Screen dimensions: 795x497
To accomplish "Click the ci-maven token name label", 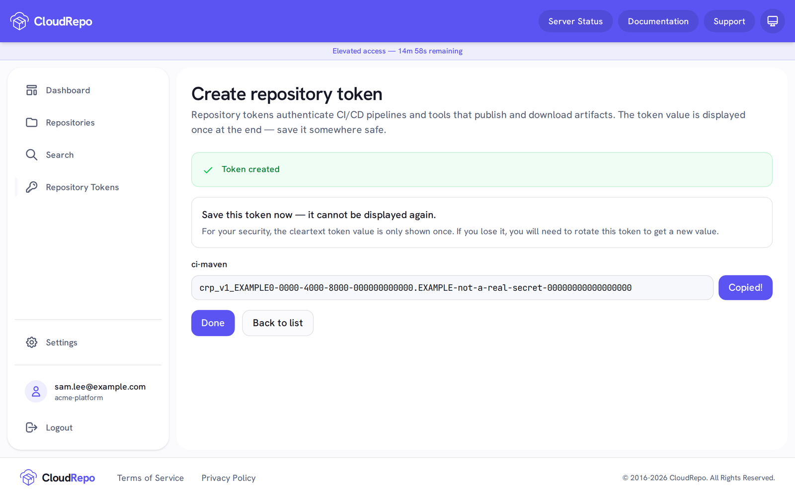I will pyautogui.click(x=209, y=264).
